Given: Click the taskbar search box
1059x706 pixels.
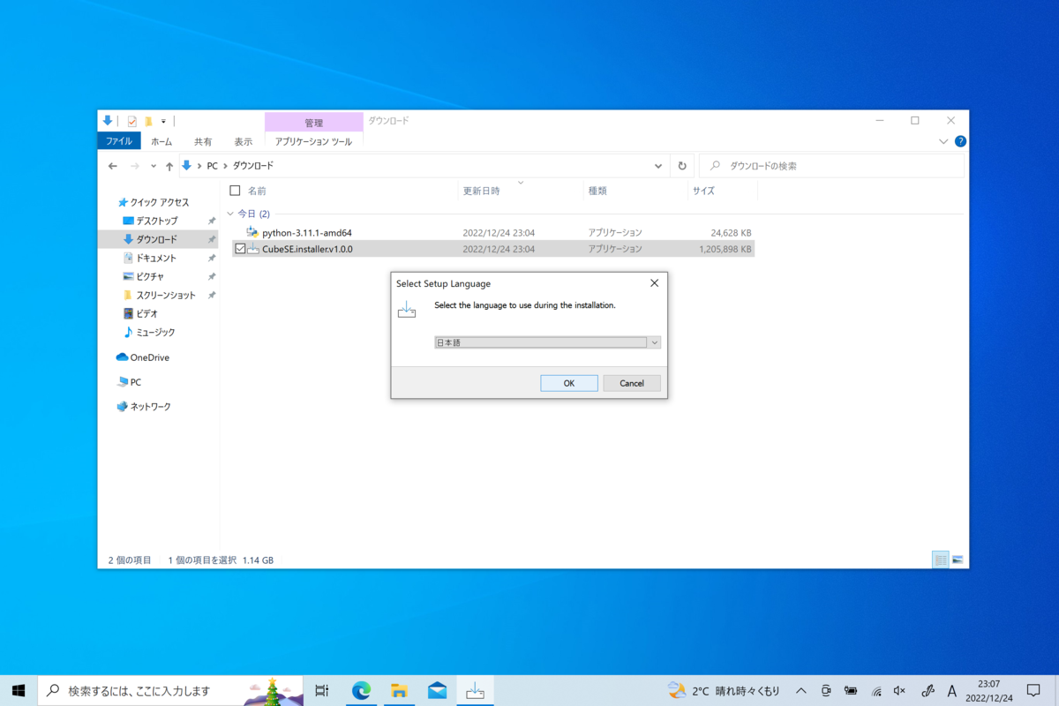Looking at the screenshot, I should (x=170, y=690).
